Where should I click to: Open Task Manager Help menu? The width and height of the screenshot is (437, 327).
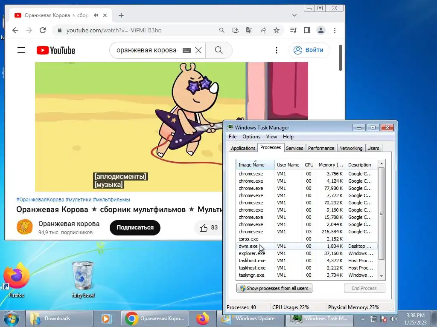click(x=288, y=137)
